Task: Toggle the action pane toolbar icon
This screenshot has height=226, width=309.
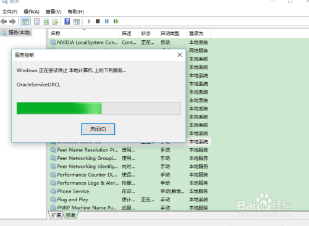Action: tap(77, 22)
